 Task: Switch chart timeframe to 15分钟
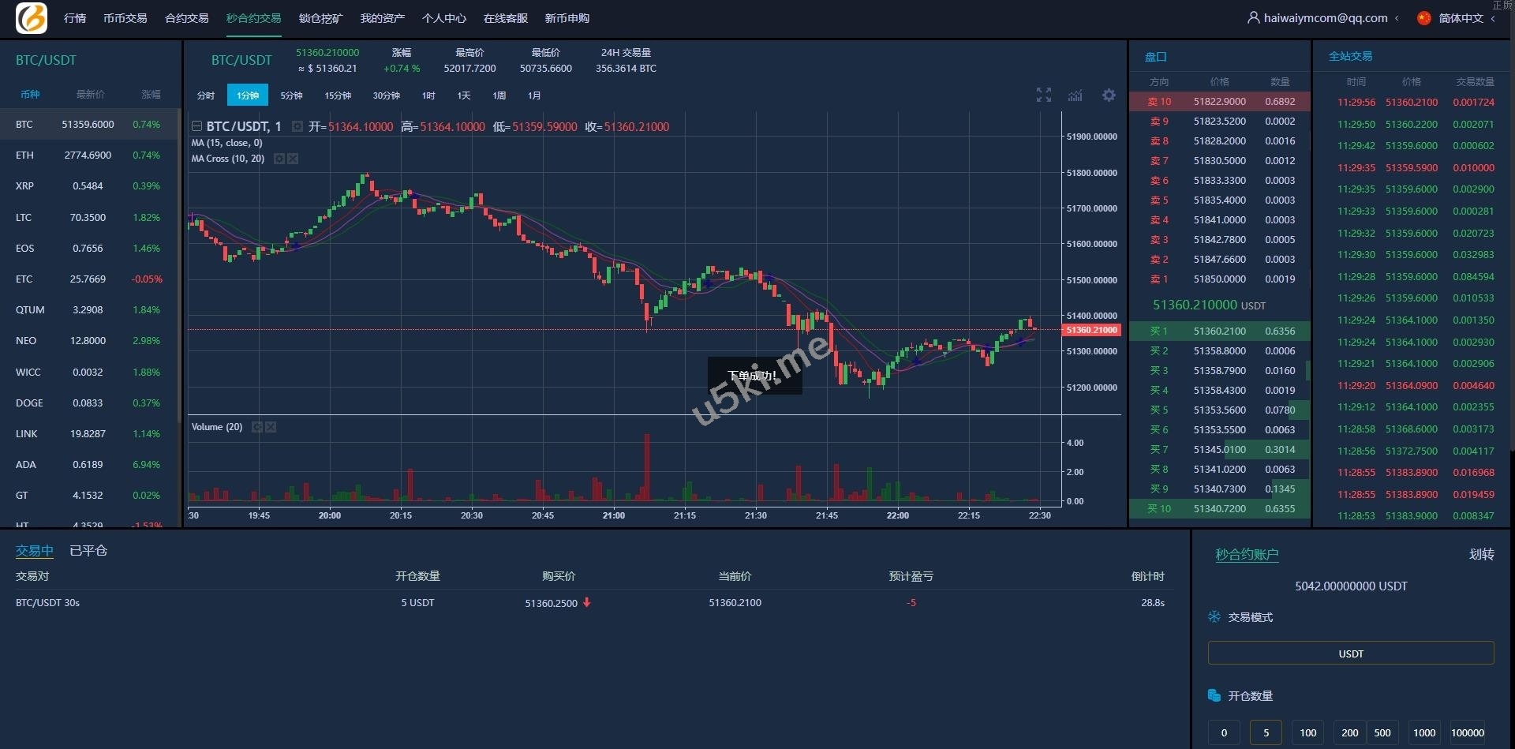pos(337,95)
